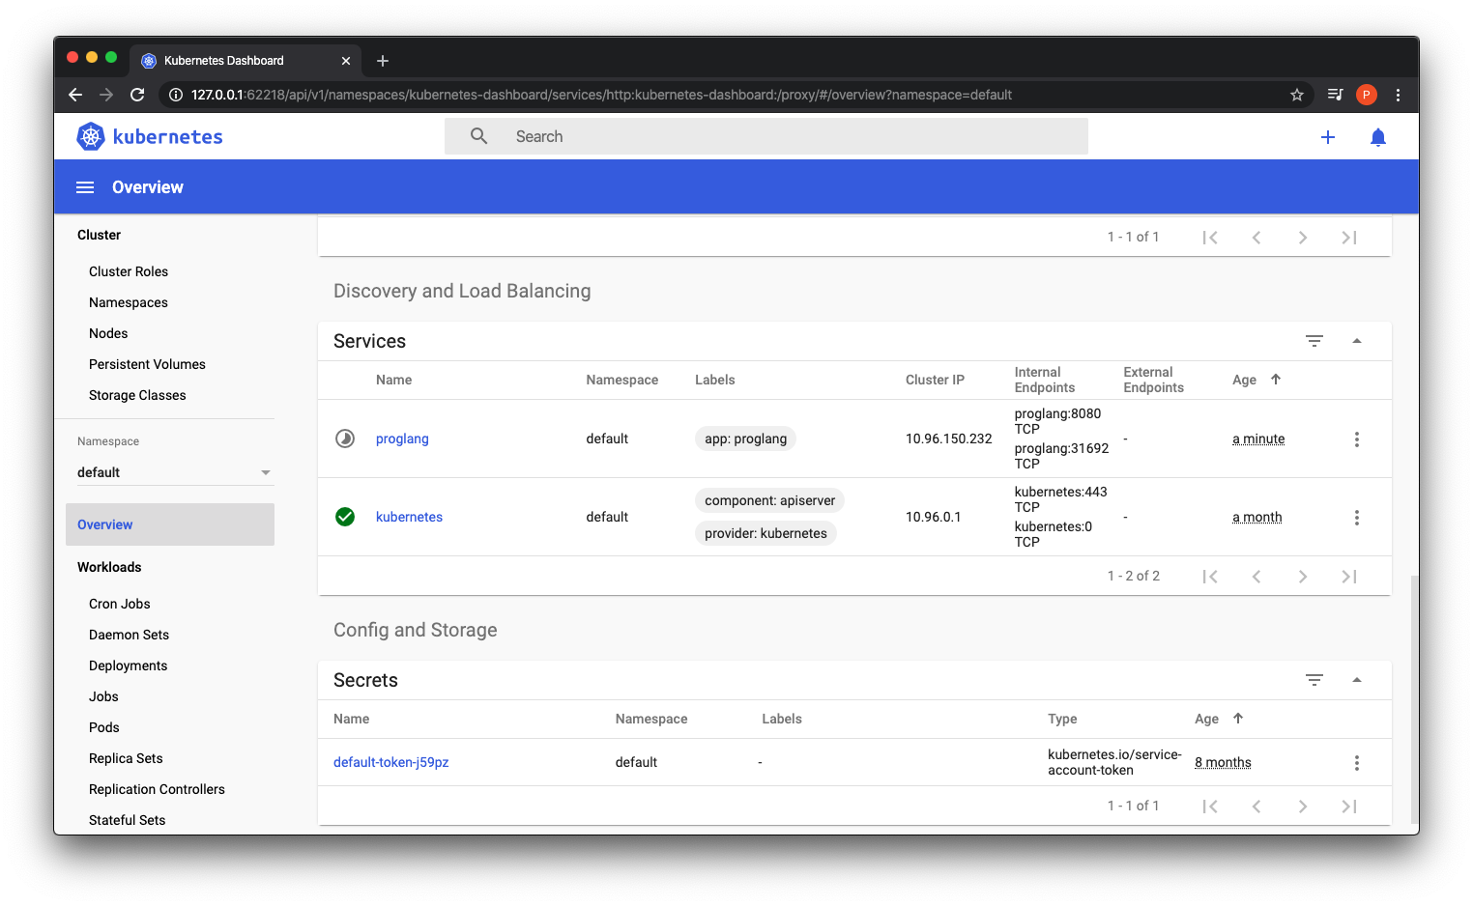This screenshot has width=1473, height=906.
Task: Open the kubernetes service link
Action: click(409, 517)
